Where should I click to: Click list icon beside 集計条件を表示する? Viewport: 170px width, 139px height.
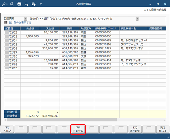[x=6, y=22]
